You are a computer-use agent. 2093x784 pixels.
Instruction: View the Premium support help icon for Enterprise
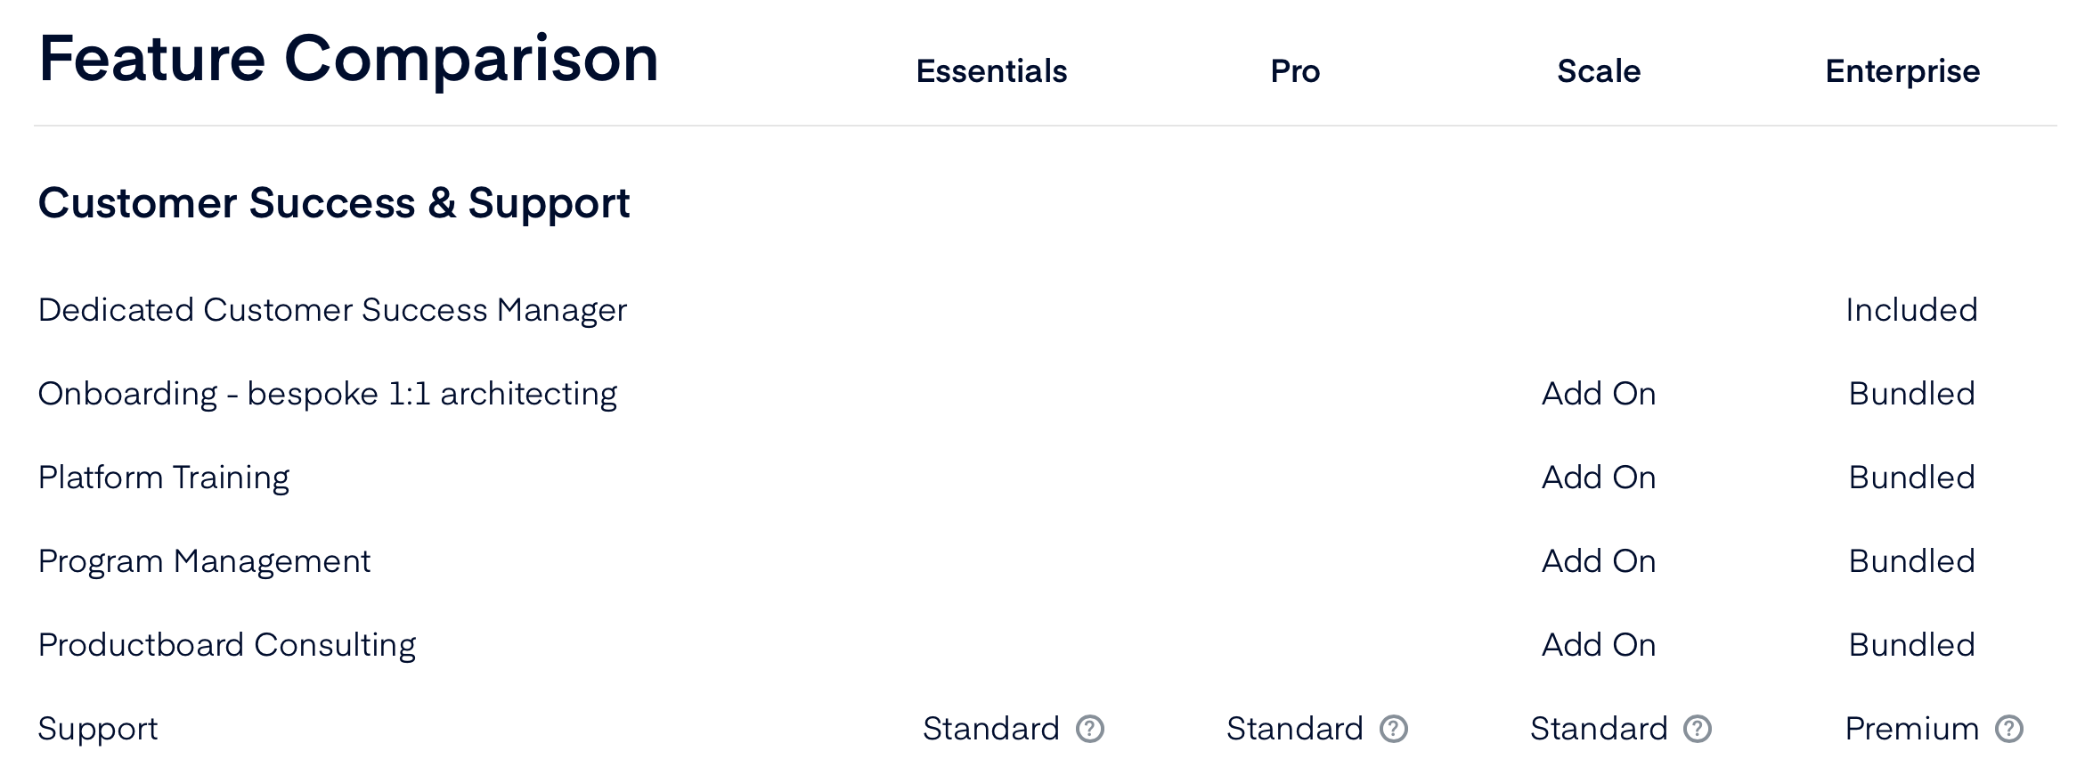point(2008,730)
